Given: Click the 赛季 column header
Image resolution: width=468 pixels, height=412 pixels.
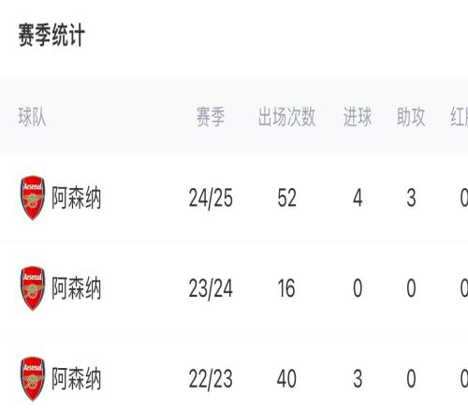Looking at the screenshot, I should pyautogui.click(x=211, y=117).
